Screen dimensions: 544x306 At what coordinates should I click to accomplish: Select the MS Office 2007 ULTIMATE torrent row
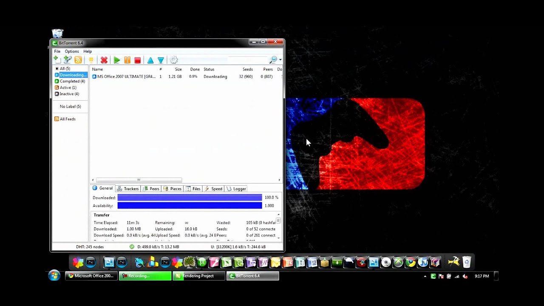186,76
